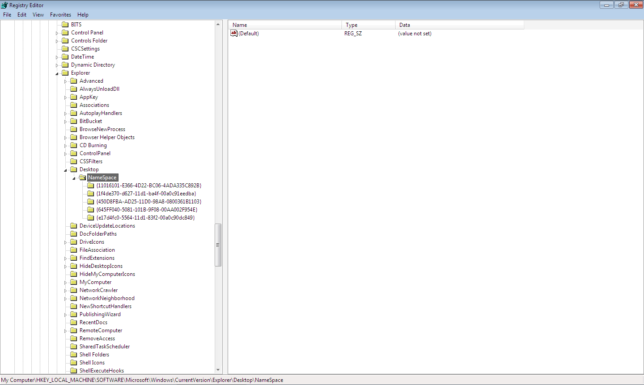The width and height of the screenshot is (644, 385).
Task: Click the tree scrollbar down arrow
Action: click(218, 370)
